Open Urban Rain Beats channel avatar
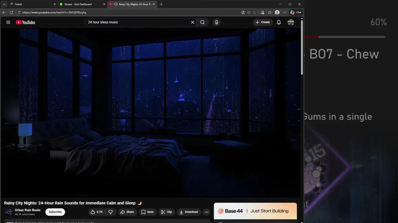Viewport: 398px width, 223px height. pos(8,212)
